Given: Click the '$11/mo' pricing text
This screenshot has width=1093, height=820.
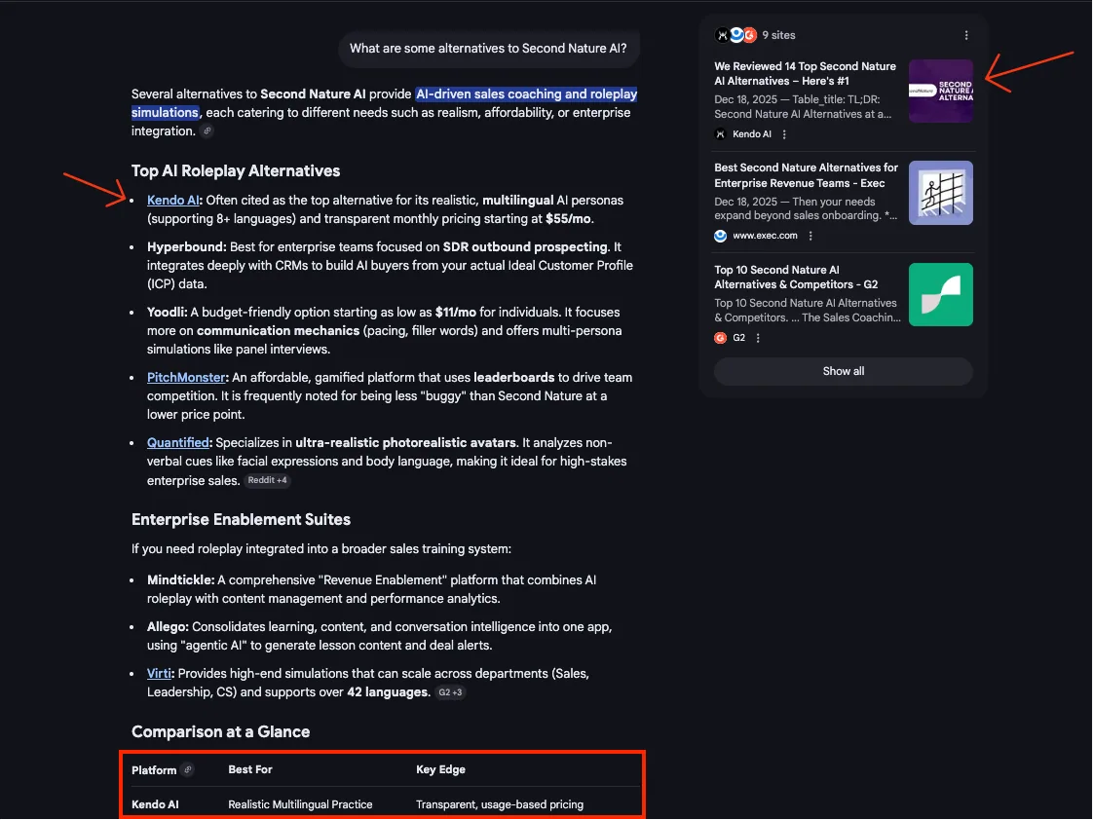Looking at the screenshot, I should (x=455, y=313).
